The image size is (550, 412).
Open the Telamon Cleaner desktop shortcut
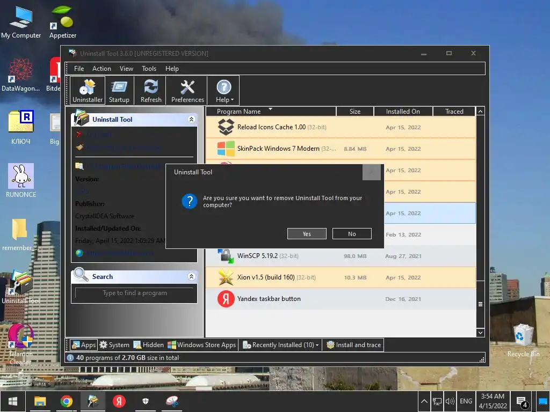[x=21, y=344]
